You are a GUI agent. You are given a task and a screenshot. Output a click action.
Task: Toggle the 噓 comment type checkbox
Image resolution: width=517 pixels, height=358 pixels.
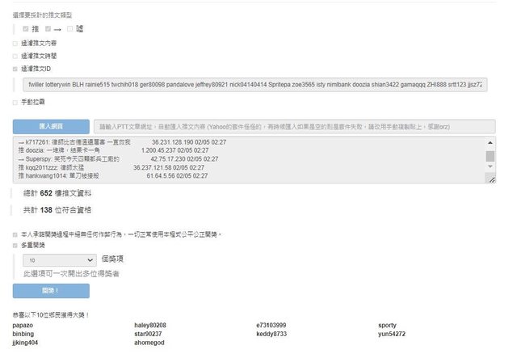click(x=70, y=29)
